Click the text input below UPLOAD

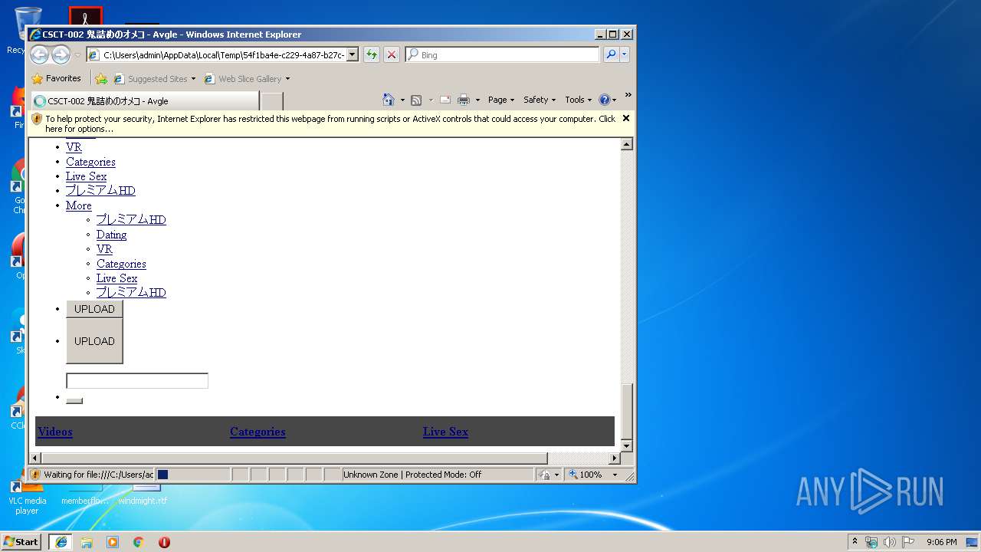coord(137,381)
